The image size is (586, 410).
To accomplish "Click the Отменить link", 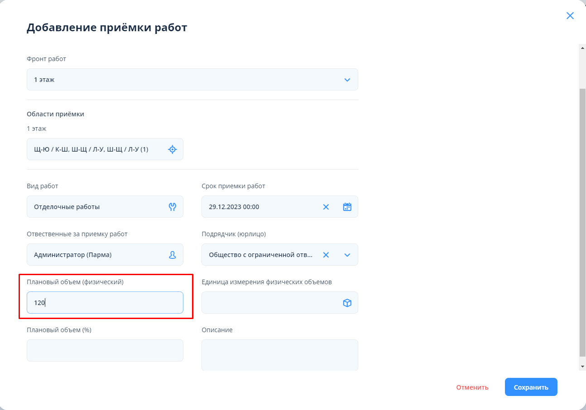I will [x=472, y=387].
